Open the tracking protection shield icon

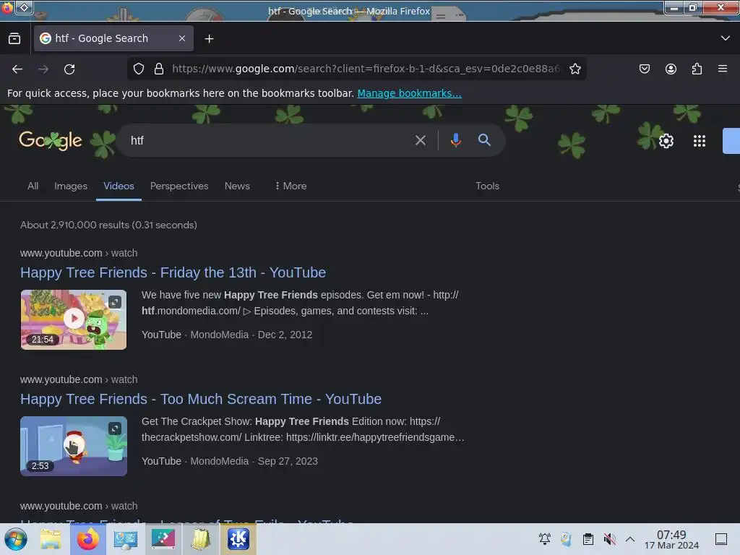[x=138, y=69]
